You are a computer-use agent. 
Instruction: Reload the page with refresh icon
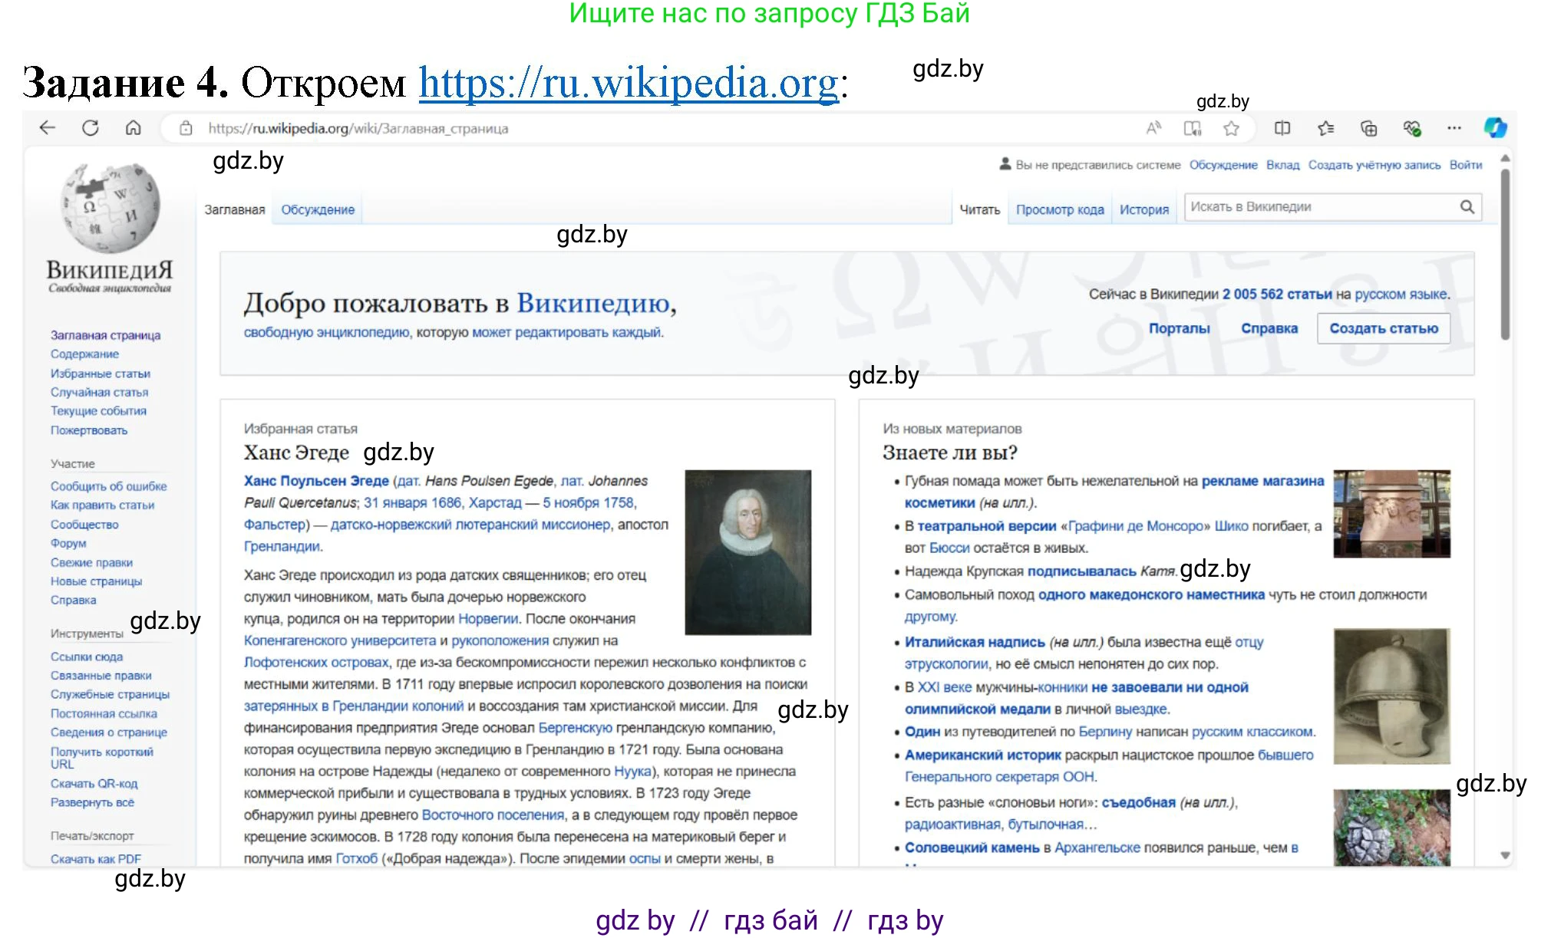[91, 128]
